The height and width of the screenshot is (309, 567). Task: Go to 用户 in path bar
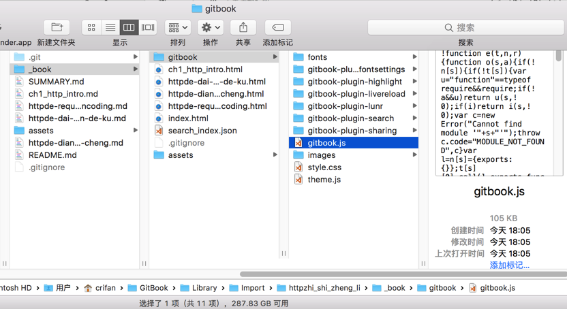point(57,288)
